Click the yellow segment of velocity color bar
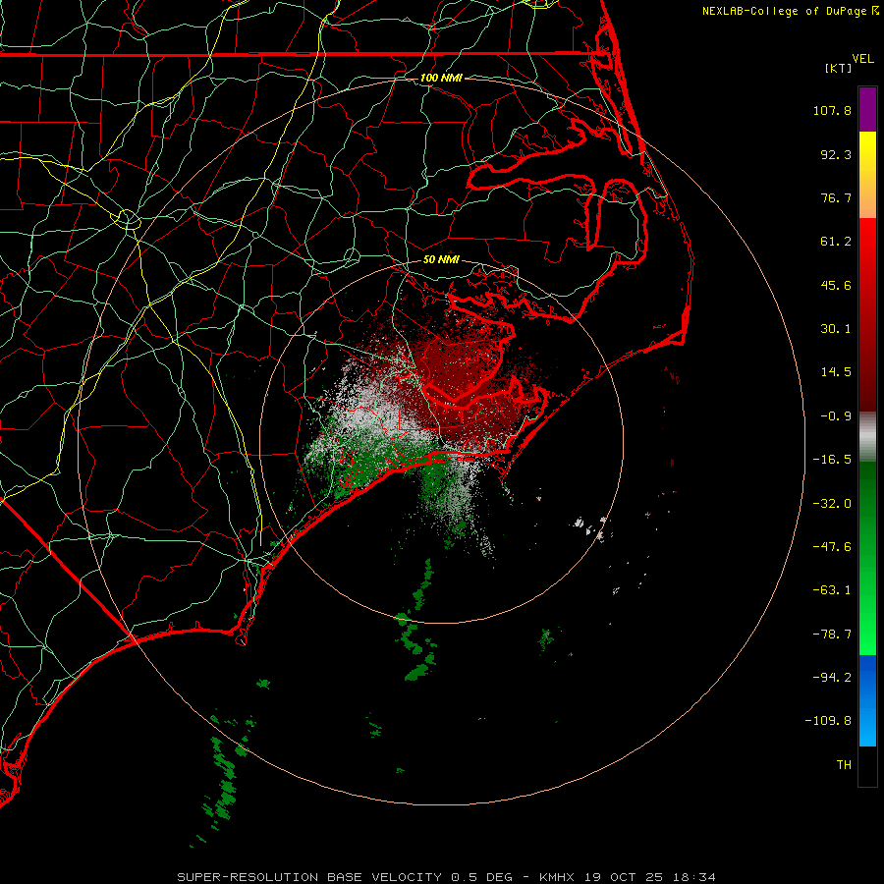 click(x=867, y=154)
